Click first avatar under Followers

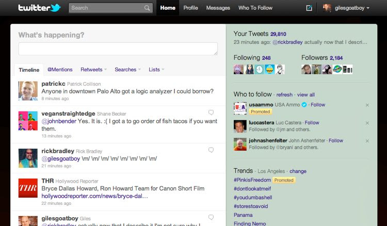[306, 69]
